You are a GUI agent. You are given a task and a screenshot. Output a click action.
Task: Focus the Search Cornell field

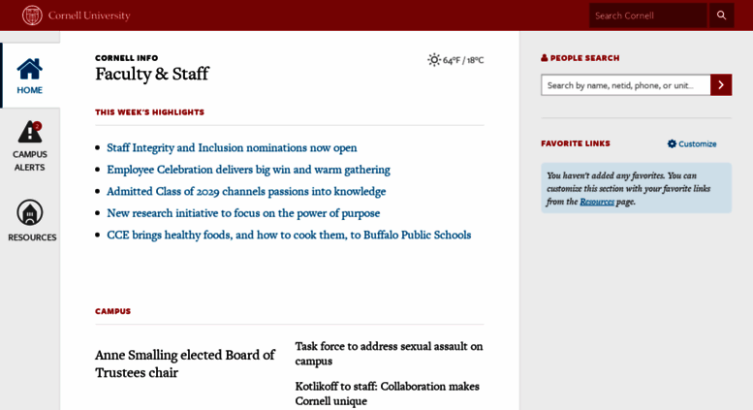(x=647, y=16)
